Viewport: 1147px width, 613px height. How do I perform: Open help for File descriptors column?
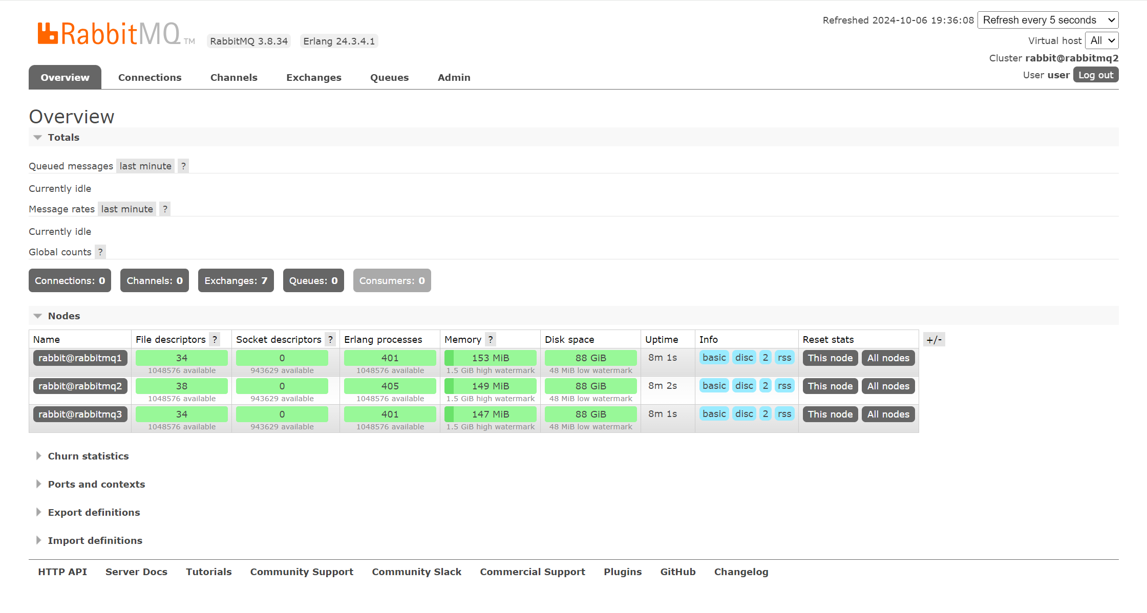pyautogui.click(x=215, y=339)
